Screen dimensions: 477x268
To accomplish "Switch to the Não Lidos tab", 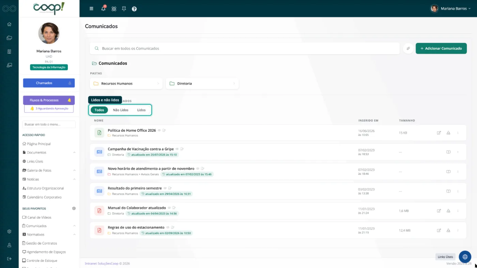I will click(121, 110).
